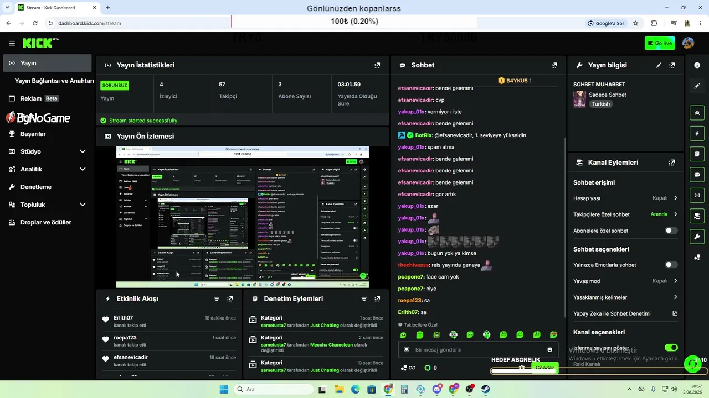Expand the Analitik sidebar section
709x398 pixels.
click(x=83, y=169)
